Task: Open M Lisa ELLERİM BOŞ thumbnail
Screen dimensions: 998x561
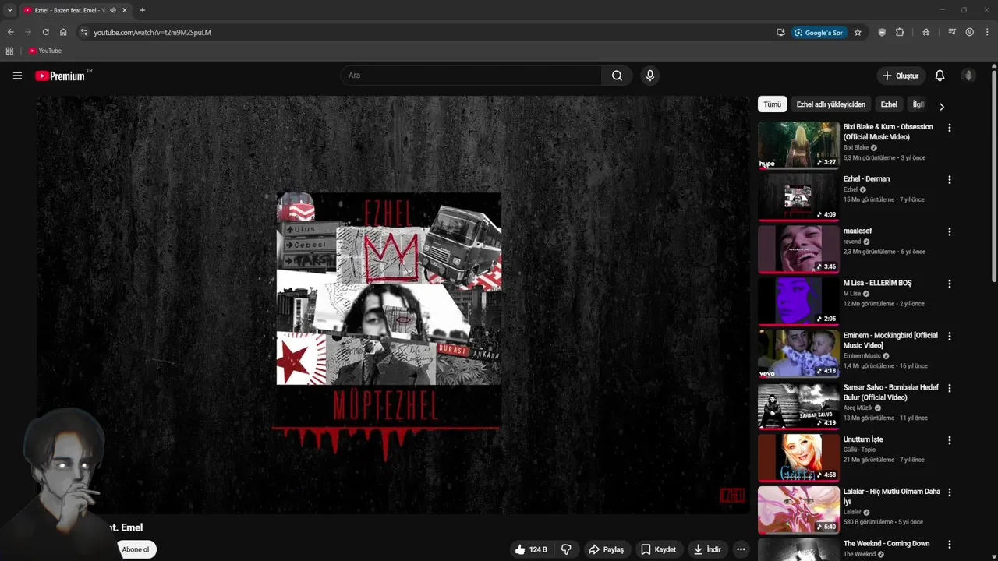Action: pos(798,301)
